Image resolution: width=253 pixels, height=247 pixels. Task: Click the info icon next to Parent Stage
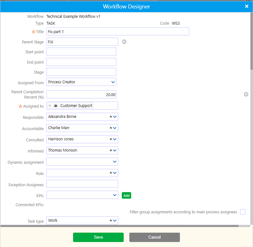click(x=124, y=41)
